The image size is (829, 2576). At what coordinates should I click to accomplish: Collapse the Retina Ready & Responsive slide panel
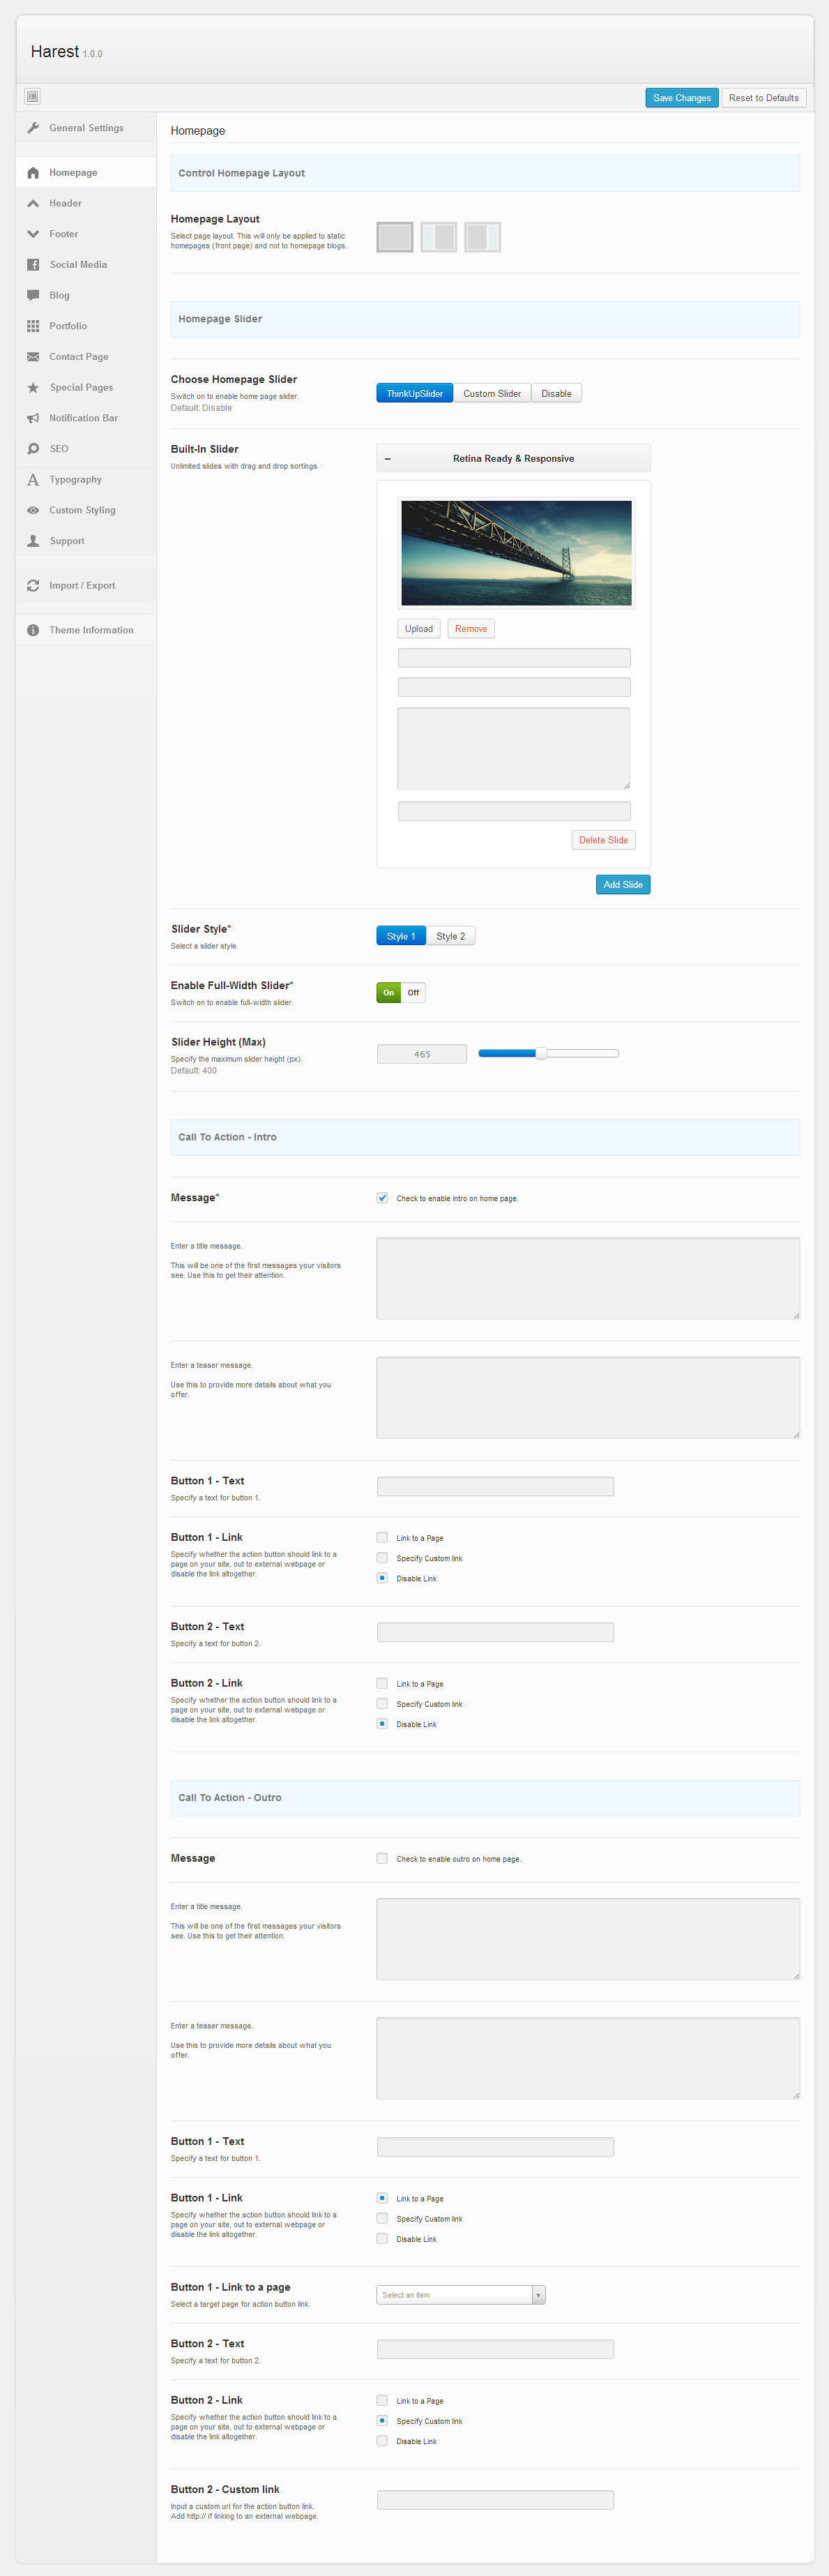388,459
